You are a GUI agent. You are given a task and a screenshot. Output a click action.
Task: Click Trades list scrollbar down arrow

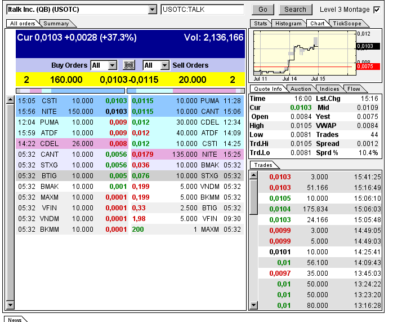(x=253, y=305)
